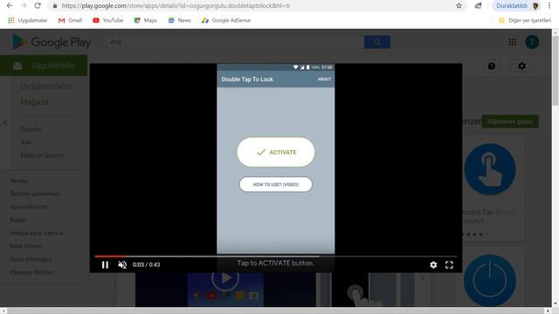Click the cast media extension icon
Viewport: 559px width, 314px height.
pos(478,6)
